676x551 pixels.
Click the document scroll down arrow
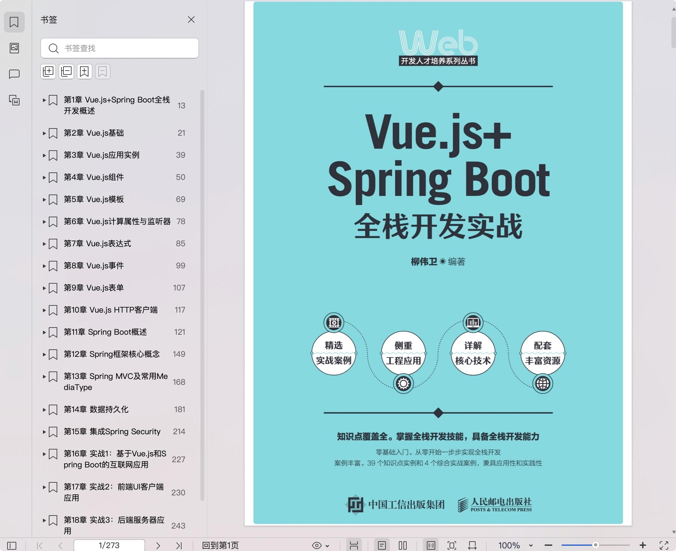click(x=674, y=532)
